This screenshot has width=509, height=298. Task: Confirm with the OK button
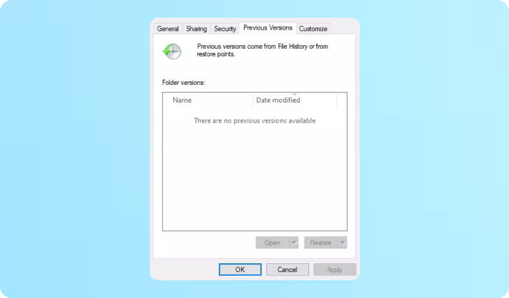(240, 269)
